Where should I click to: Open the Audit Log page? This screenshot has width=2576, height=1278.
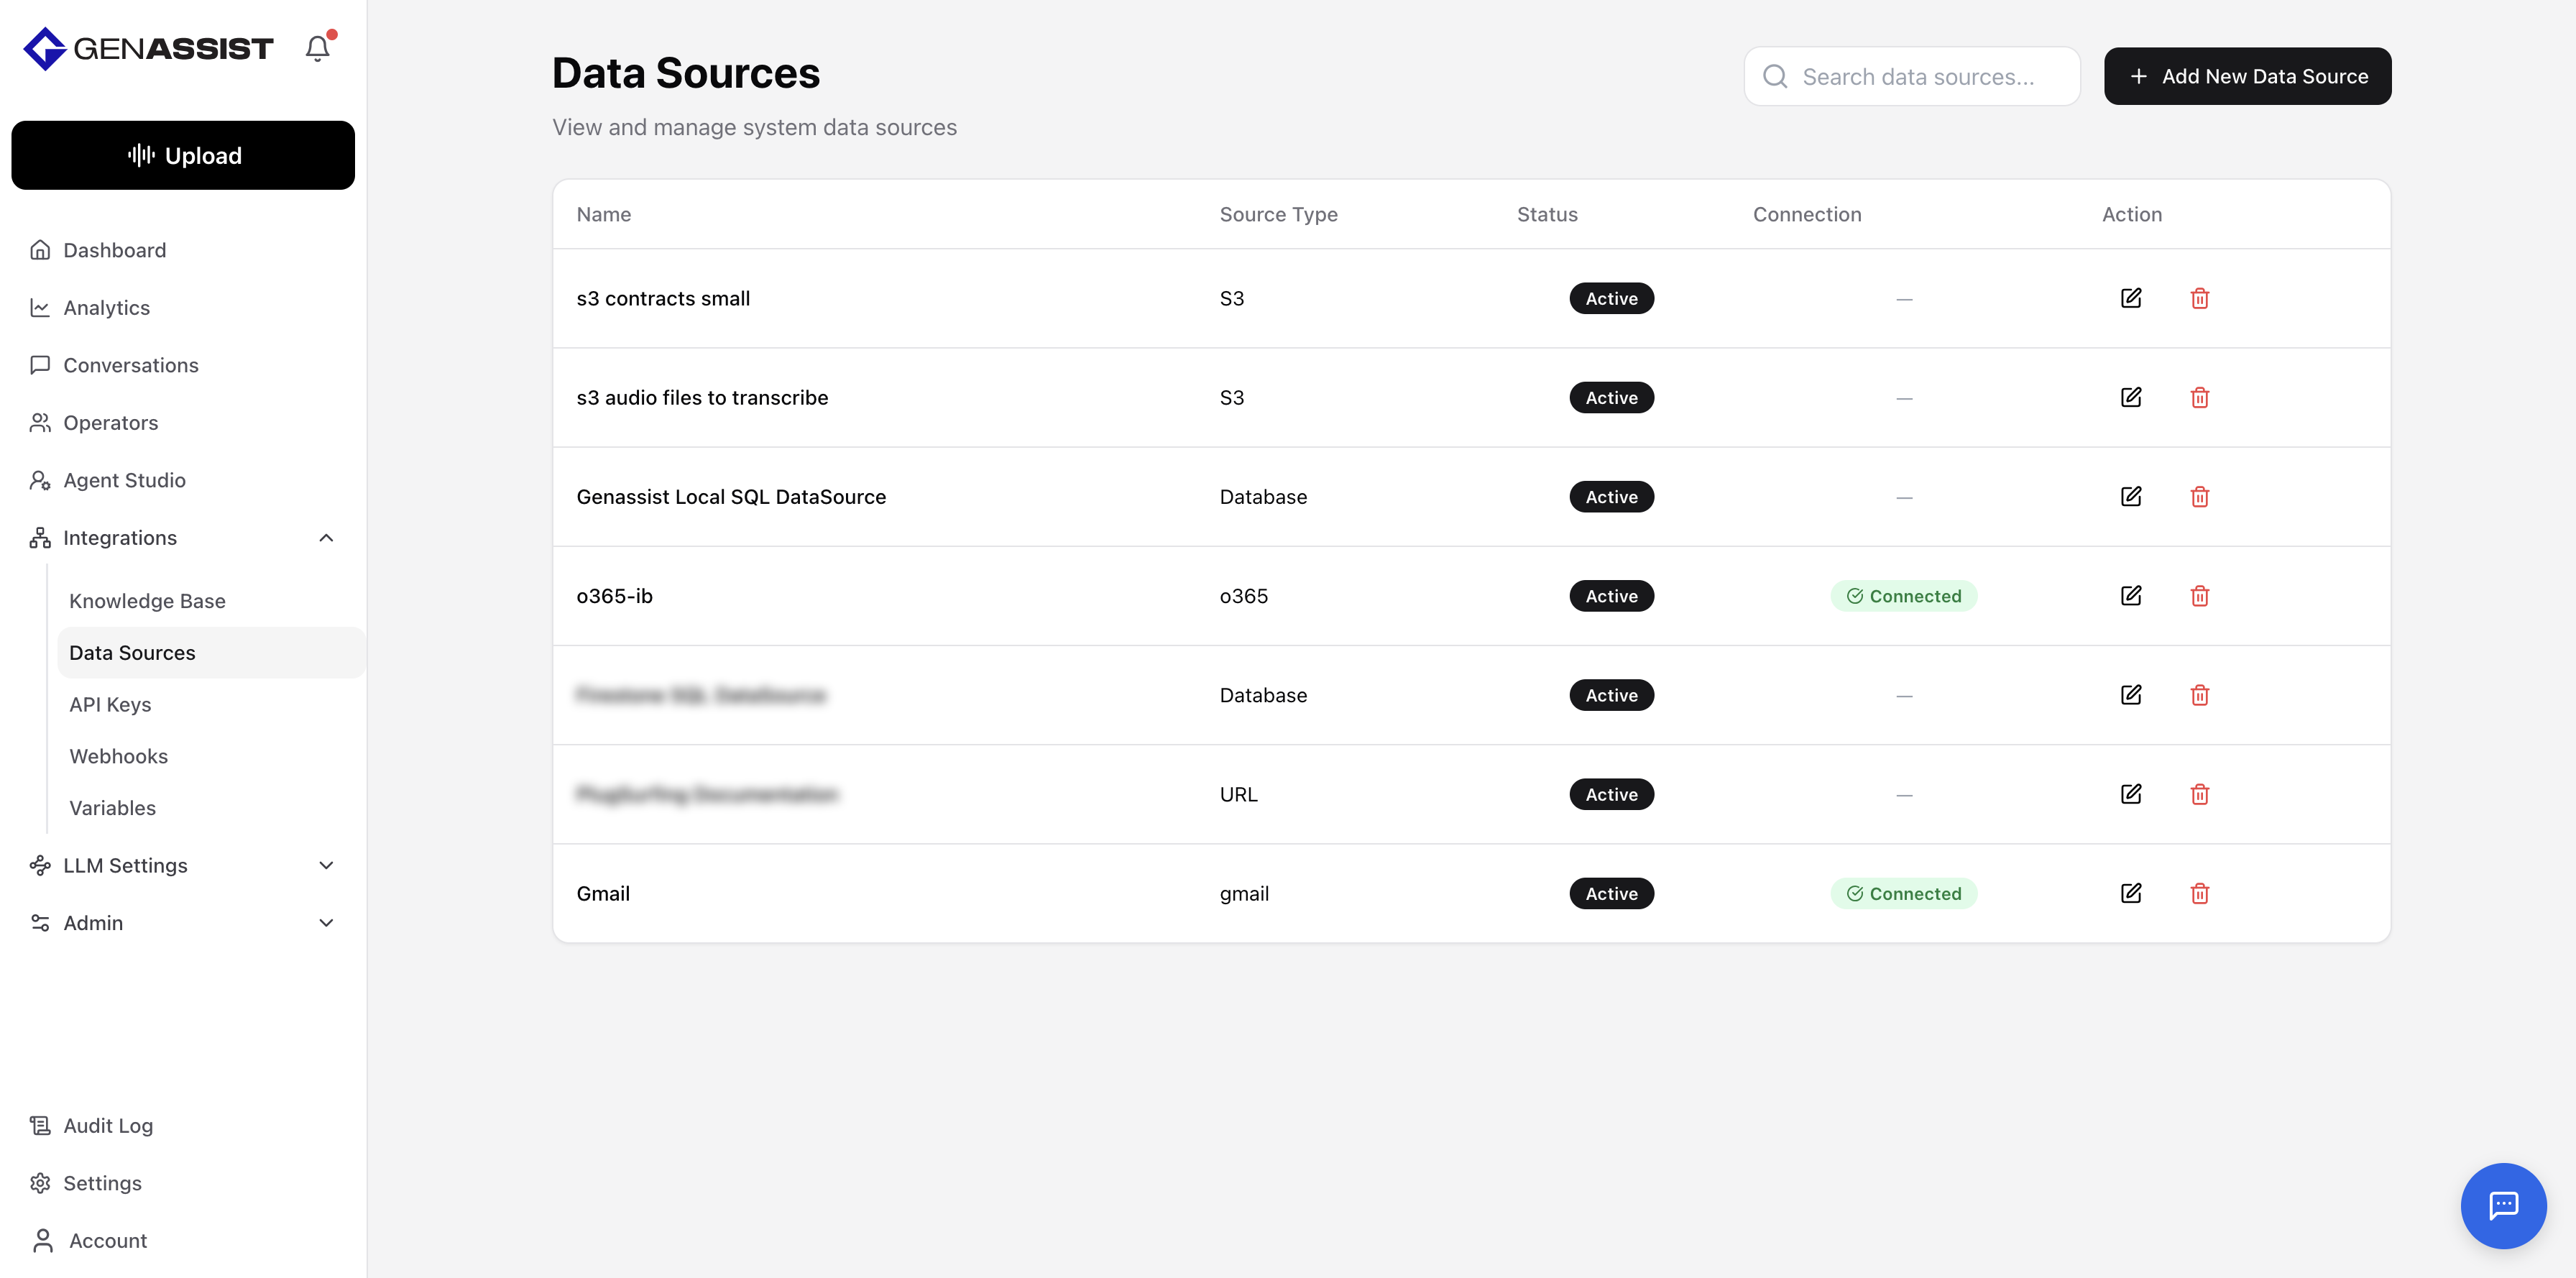[x=107, y=1125]
